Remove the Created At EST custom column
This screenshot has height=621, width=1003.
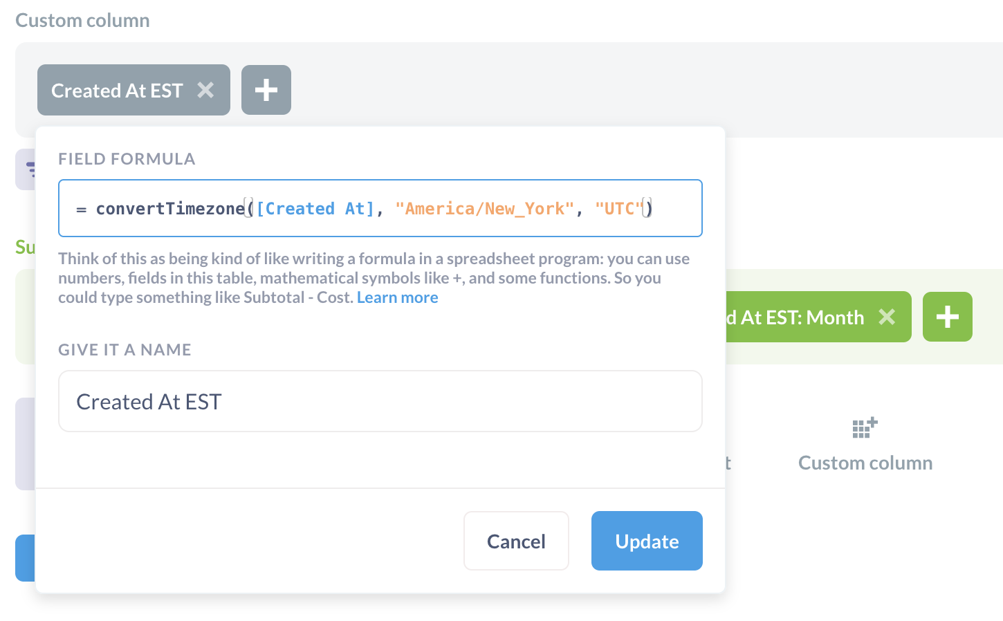(x=205, y=90)
